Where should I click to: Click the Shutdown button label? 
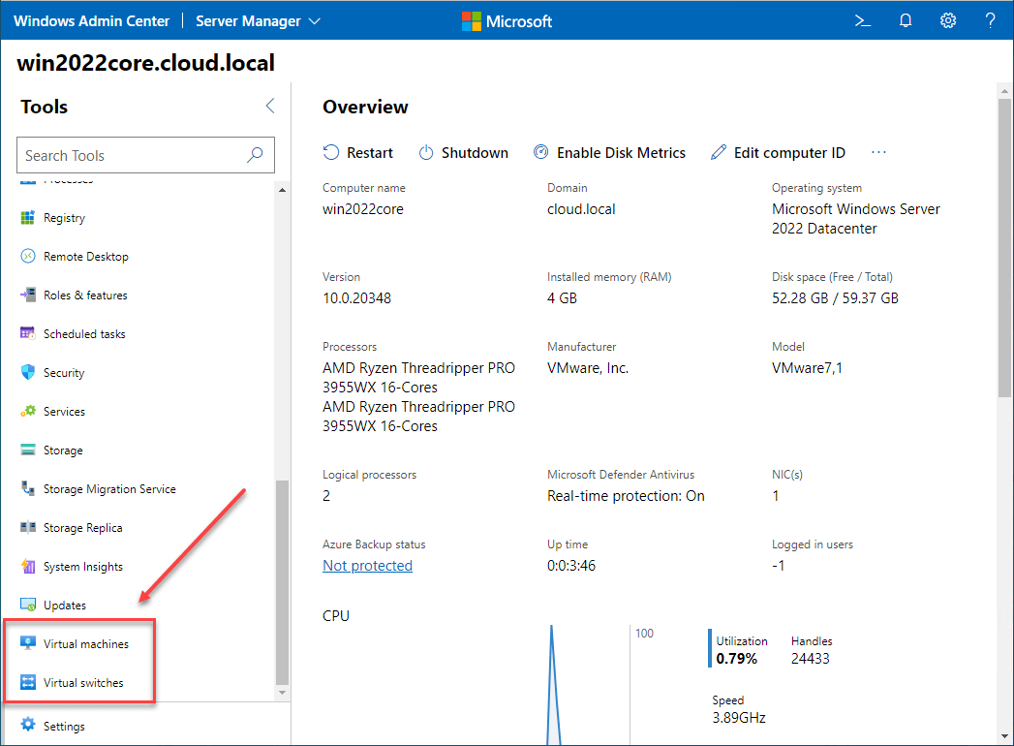475,153
